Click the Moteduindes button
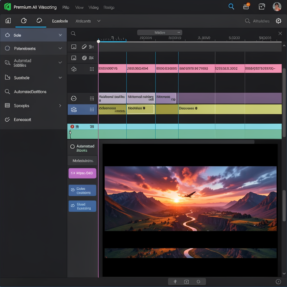Screen dimensions: 287x287 (83, 161)
